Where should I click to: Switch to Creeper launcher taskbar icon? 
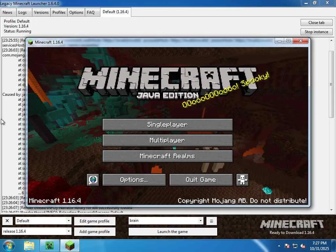[x=50, y=245]
